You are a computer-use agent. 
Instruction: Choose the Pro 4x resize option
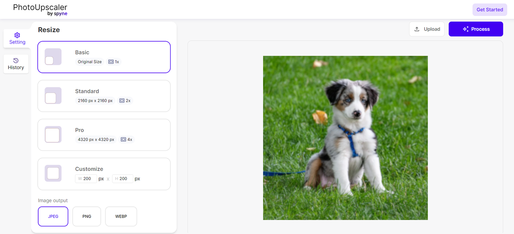[104, 135]
